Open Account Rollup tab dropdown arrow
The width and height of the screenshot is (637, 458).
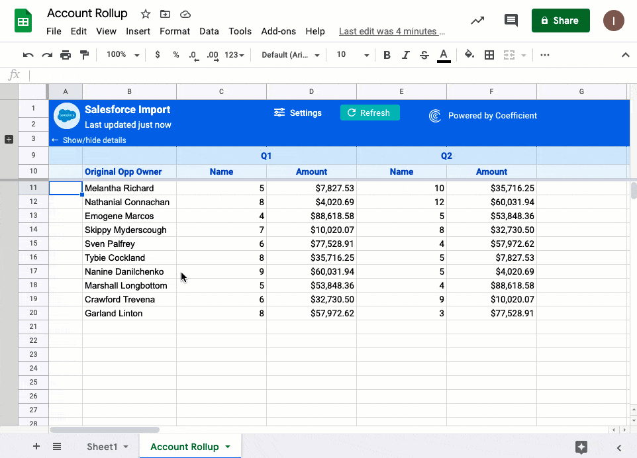click(x=228, y=447)
